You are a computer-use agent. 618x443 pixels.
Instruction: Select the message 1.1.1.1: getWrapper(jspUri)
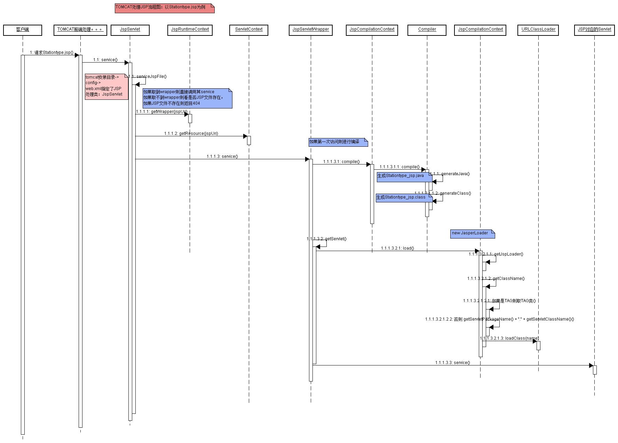tap(161, 112)
